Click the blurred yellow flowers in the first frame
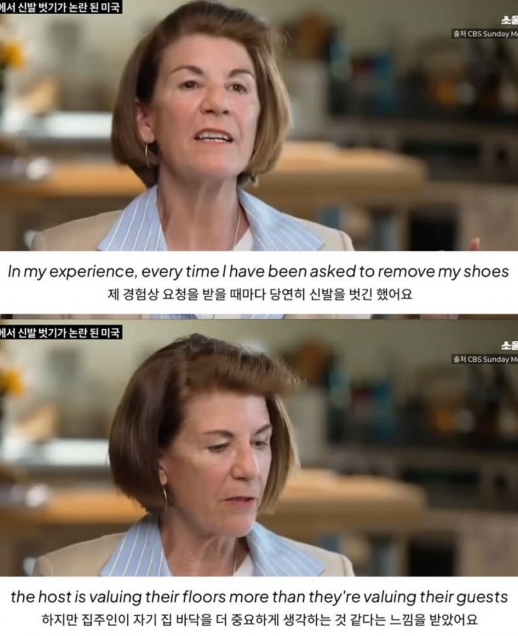 (9, 57)
